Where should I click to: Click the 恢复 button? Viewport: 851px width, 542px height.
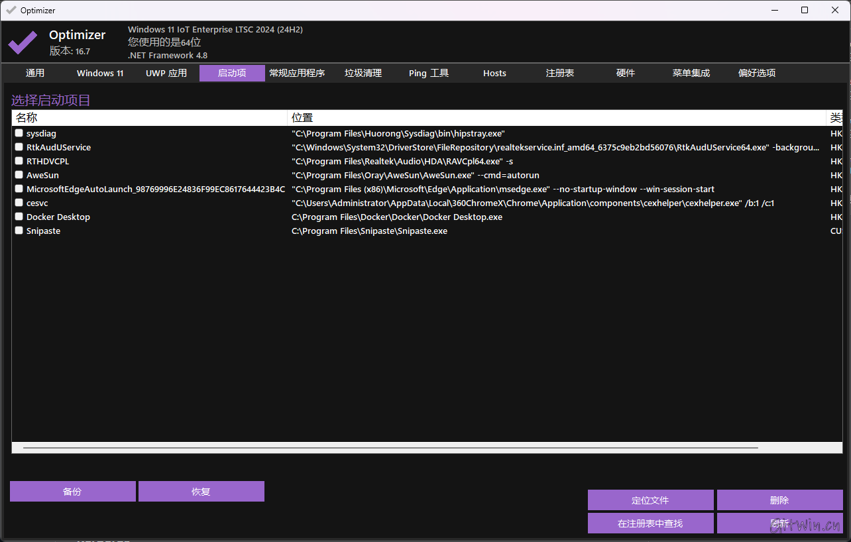coord(201,491)
